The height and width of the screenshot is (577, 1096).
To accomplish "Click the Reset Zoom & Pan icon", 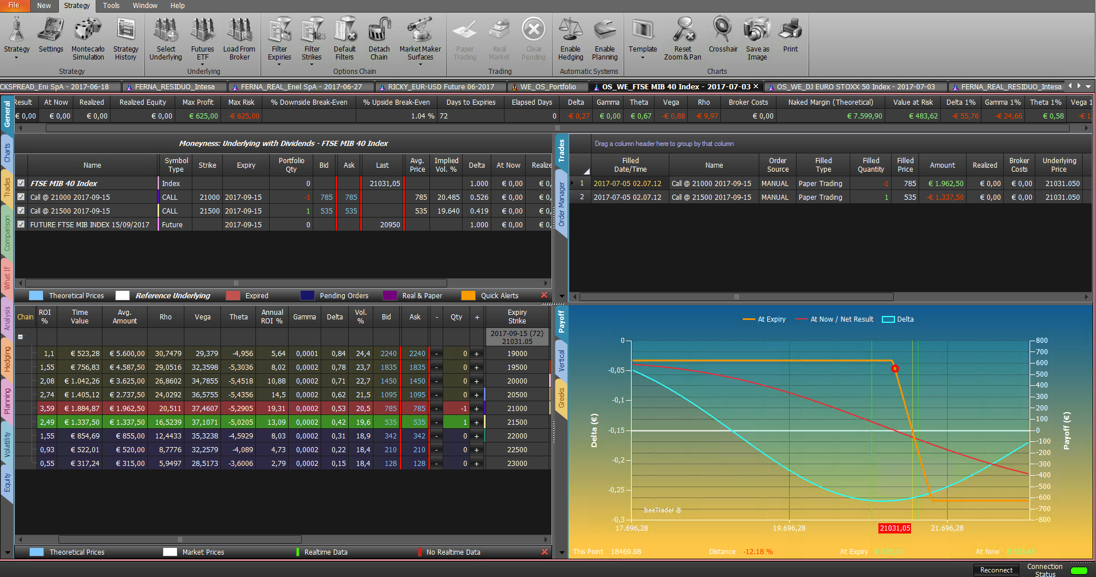I will click(683, 38).
